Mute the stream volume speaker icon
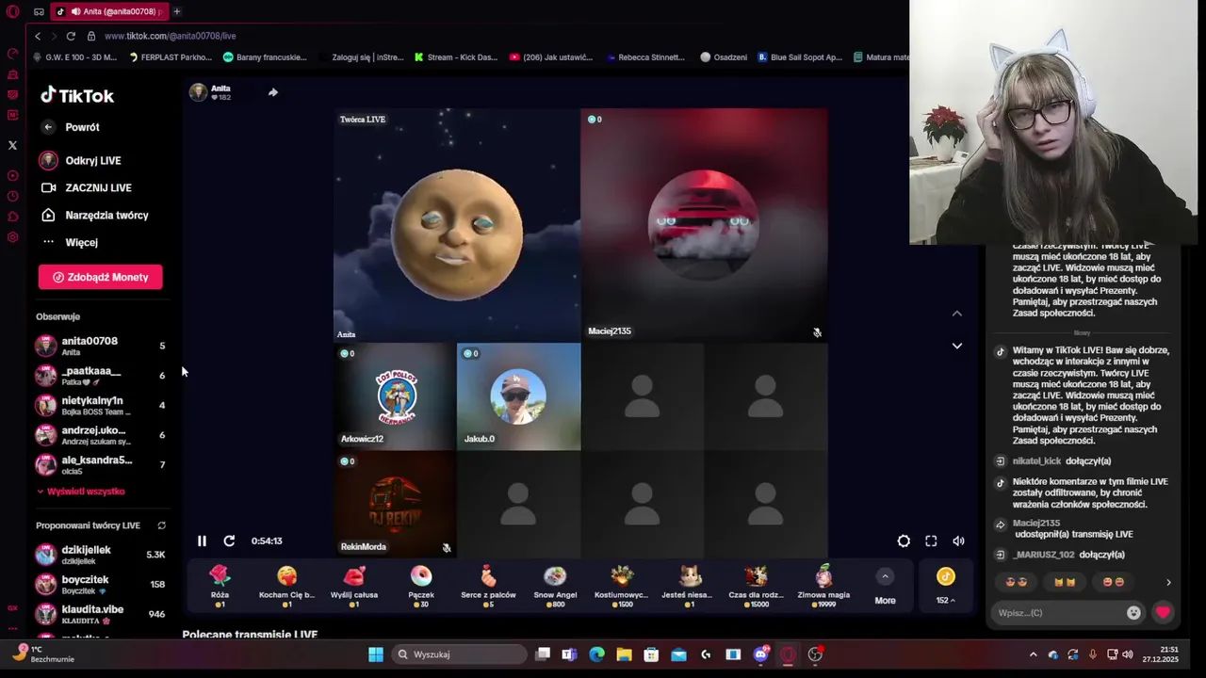 (x=958, y=541)
